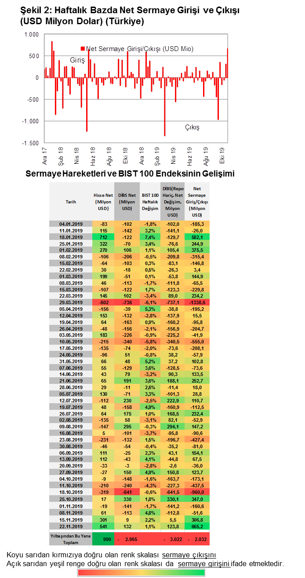Click the -1338,6 net outflow cell
This screenshot has height=578, width=305.
click(197, 303)
